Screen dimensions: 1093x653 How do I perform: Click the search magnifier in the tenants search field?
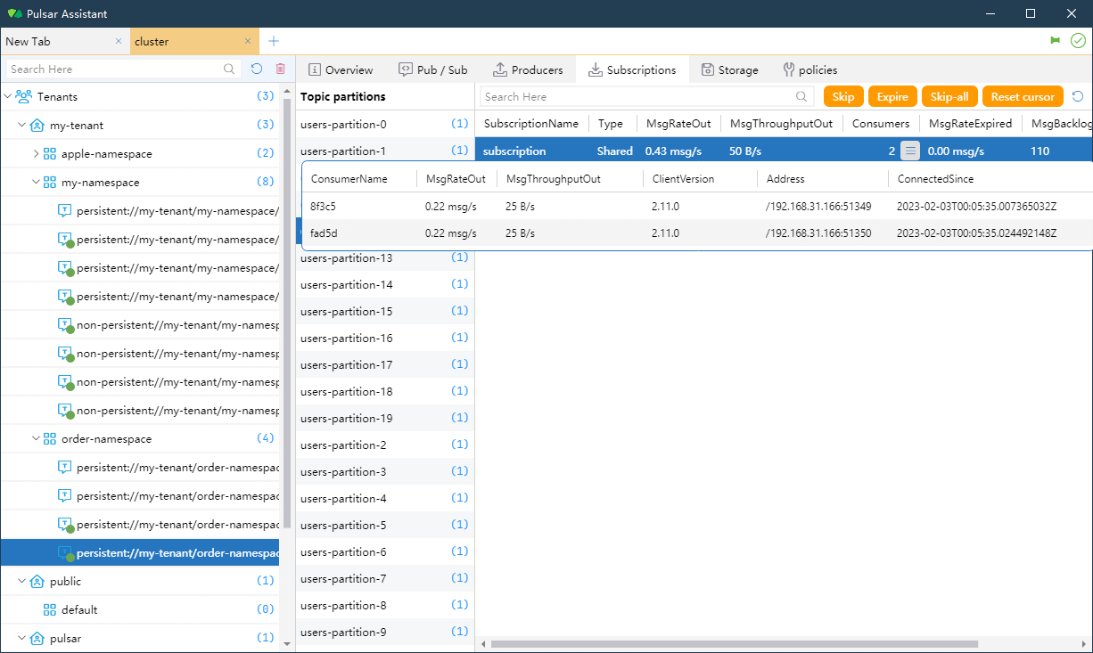[229, 69]
